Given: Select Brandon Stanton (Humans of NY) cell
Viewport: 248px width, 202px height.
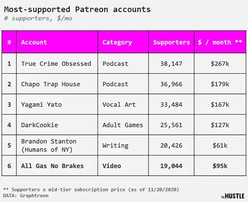Looking at the screenshot, I should (x=57, y=145).
